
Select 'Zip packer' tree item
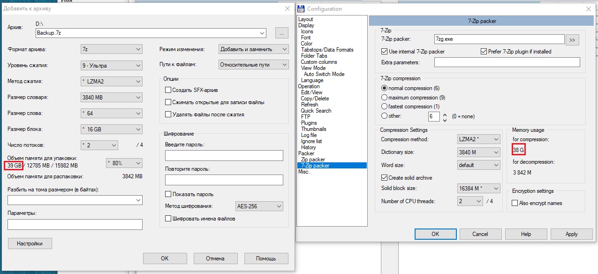click(x=313, y=160)
